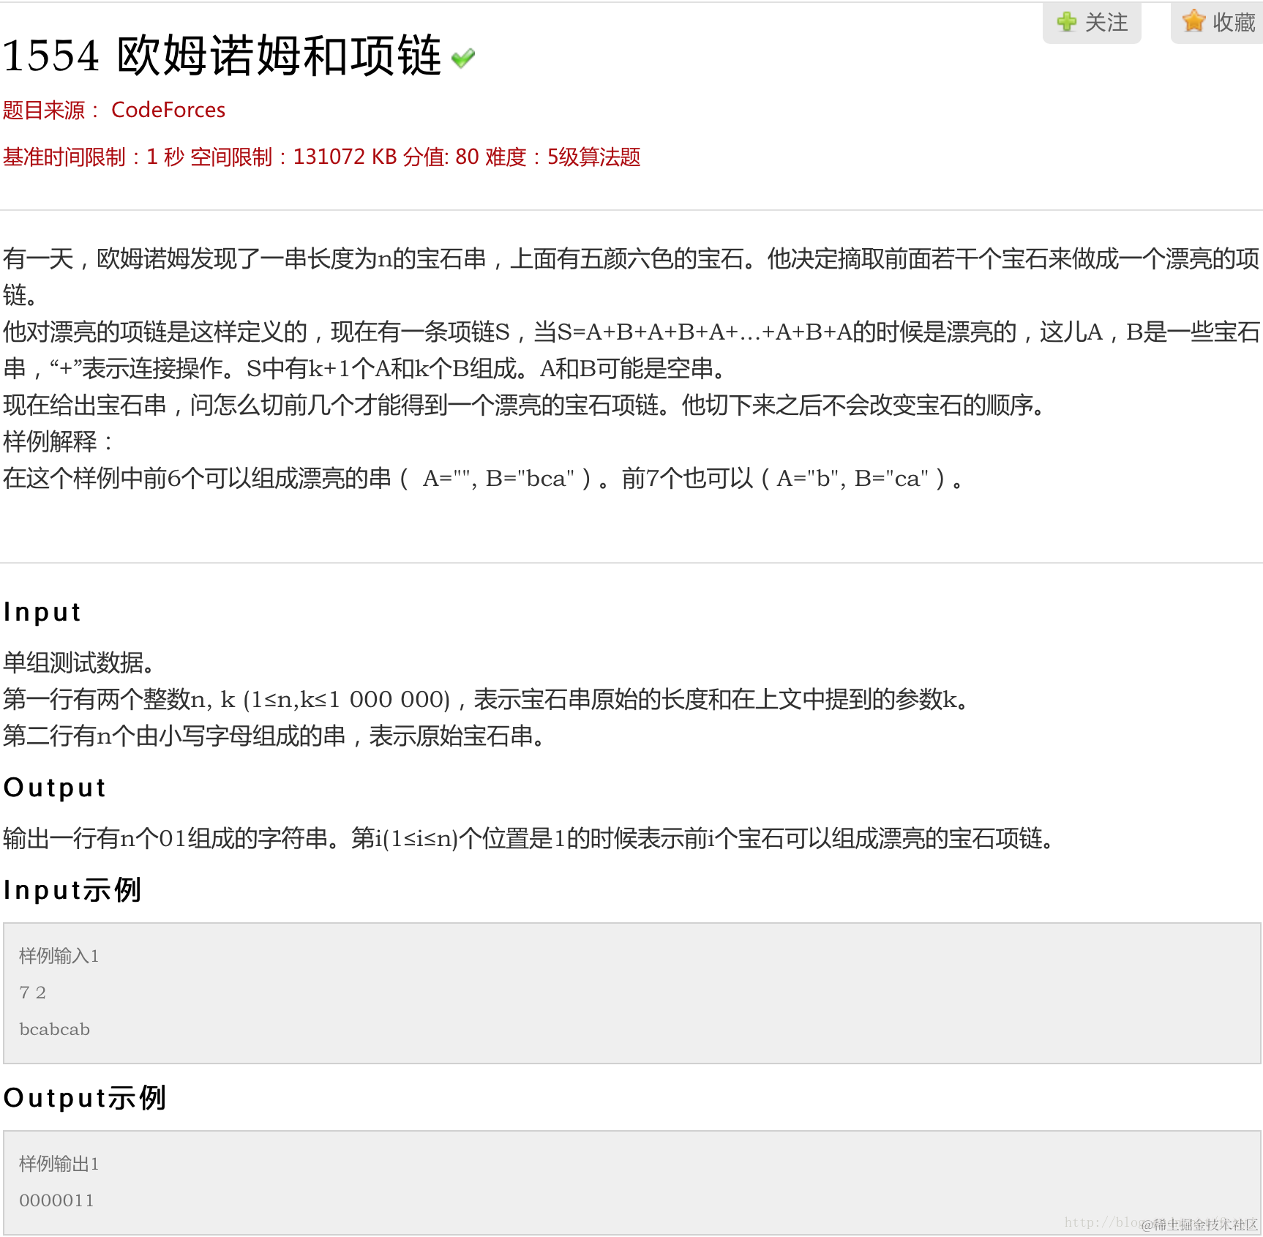Click the difficulty text 5级算法题
Screen dimensions: 1263x1237
click(594, 157)
